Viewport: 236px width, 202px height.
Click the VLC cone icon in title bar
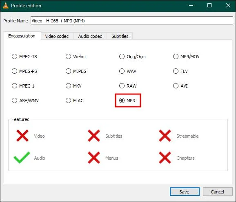[x=6, y=5]
